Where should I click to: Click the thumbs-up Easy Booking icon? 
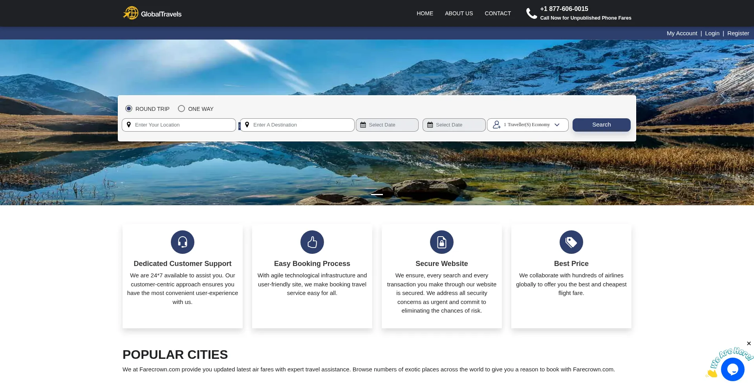click(312, 242)
